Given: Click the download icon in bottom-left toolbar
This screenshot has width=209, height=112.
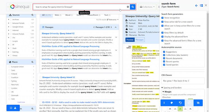Looking at the screenshot, I should pos(15,108).
